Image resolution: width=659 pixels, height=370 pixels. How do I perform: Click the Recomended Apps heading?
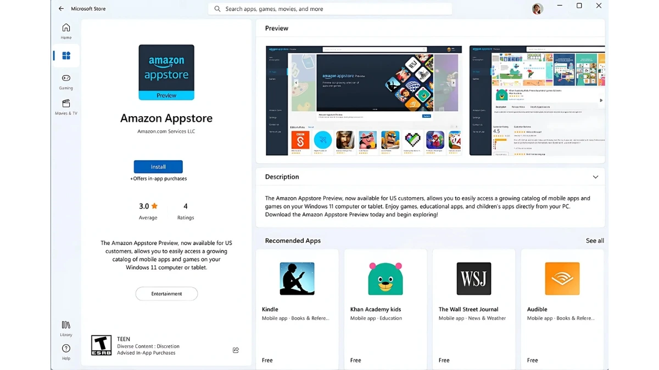293,241
